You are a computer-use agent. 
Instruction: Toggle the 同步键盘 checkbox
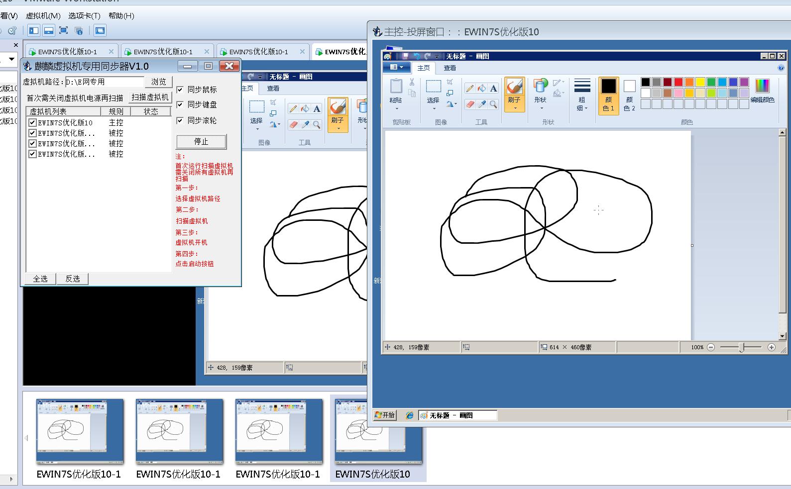(180, 104)
